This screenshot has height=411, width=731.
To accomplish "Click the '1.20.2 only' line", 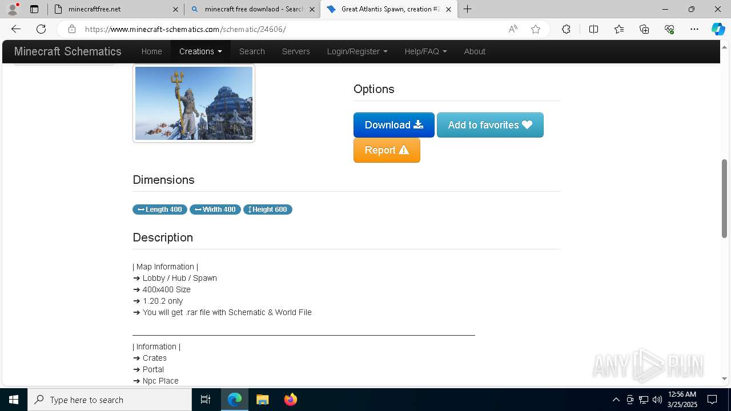I will pos(158,301).
